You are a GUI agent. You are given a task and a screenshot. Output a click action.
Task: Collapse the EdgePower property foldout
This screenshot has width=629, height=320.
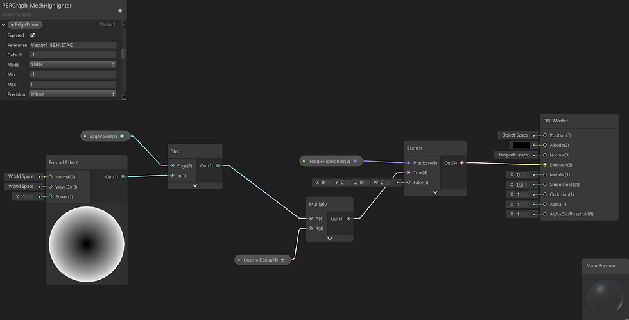4,25
